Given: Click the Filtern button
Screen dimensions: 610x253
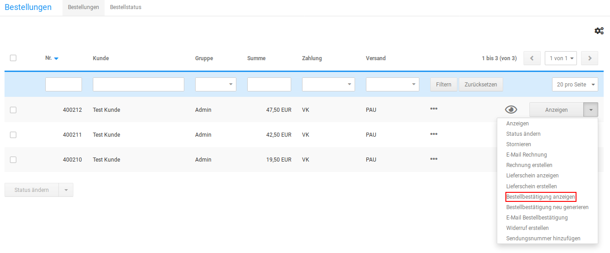Looking at the screenshot, I should (x=443, y=85).
